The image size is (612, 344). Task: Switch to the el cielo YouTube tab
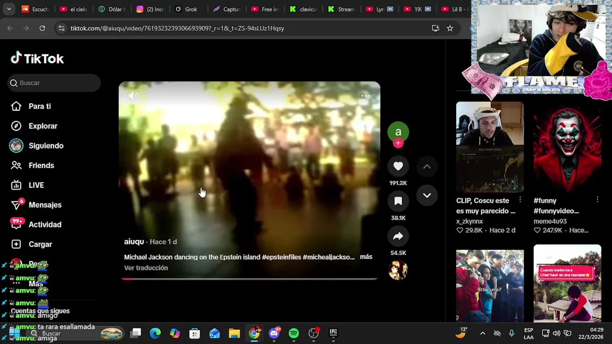tap(73, 9)
